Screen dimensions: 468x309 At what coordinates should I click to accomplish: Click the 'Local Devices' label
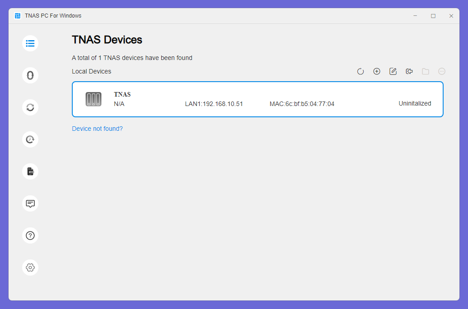click(91, 72)
